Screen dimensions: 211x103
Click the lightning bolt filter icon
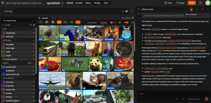point(31,25)
